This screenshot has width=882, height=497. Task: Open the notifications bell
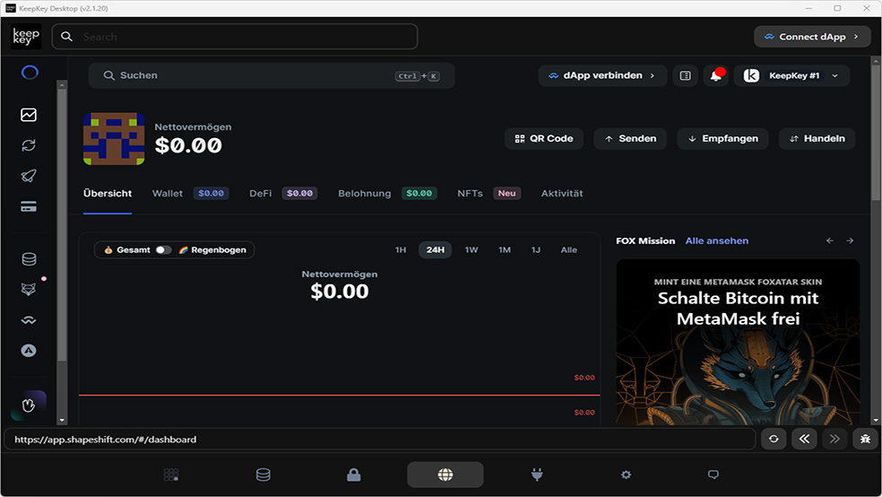click(x=716, y=75)
